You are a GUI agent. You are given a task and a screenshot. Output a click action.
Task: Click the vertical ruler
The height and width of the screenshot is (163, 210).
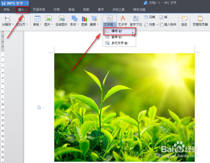(3, 97)
